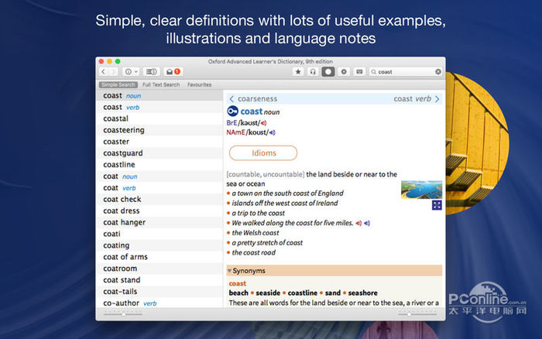
Task: Select coastguard in the word list
Action: (x=160, y=153)
